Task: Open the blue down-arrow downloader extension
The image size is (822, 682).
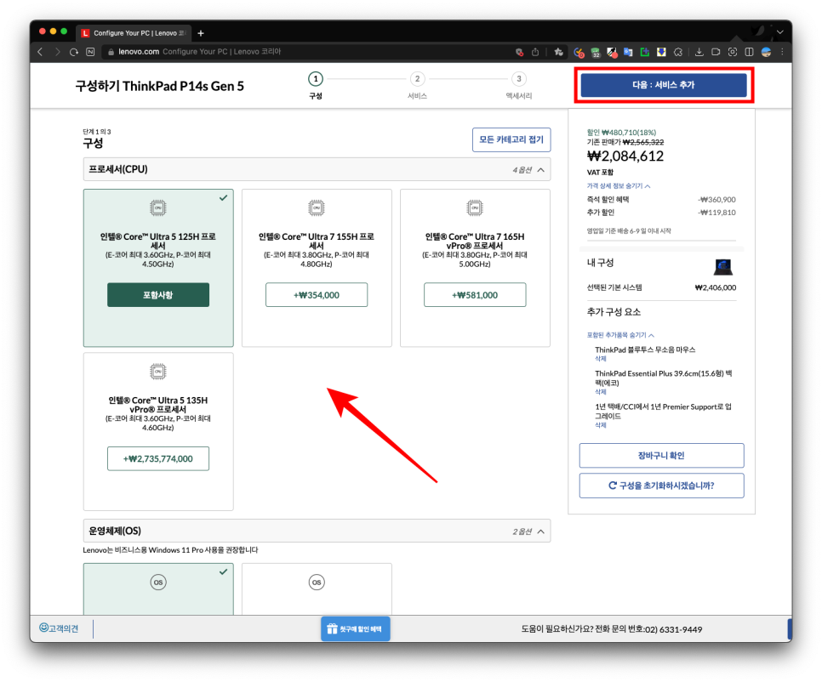Action: (x=661, y=52)
